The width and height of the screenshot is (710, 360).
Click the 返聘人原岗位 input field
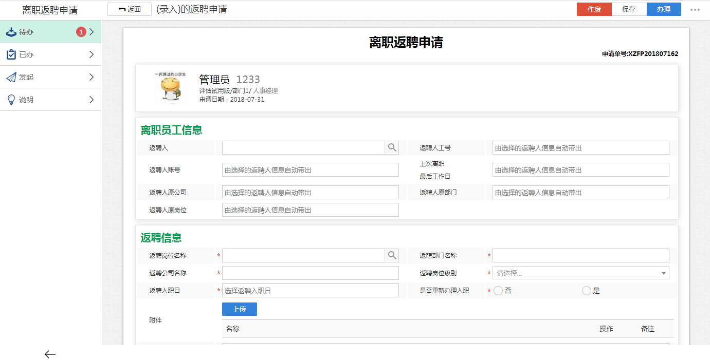click(x=311, y=210)
